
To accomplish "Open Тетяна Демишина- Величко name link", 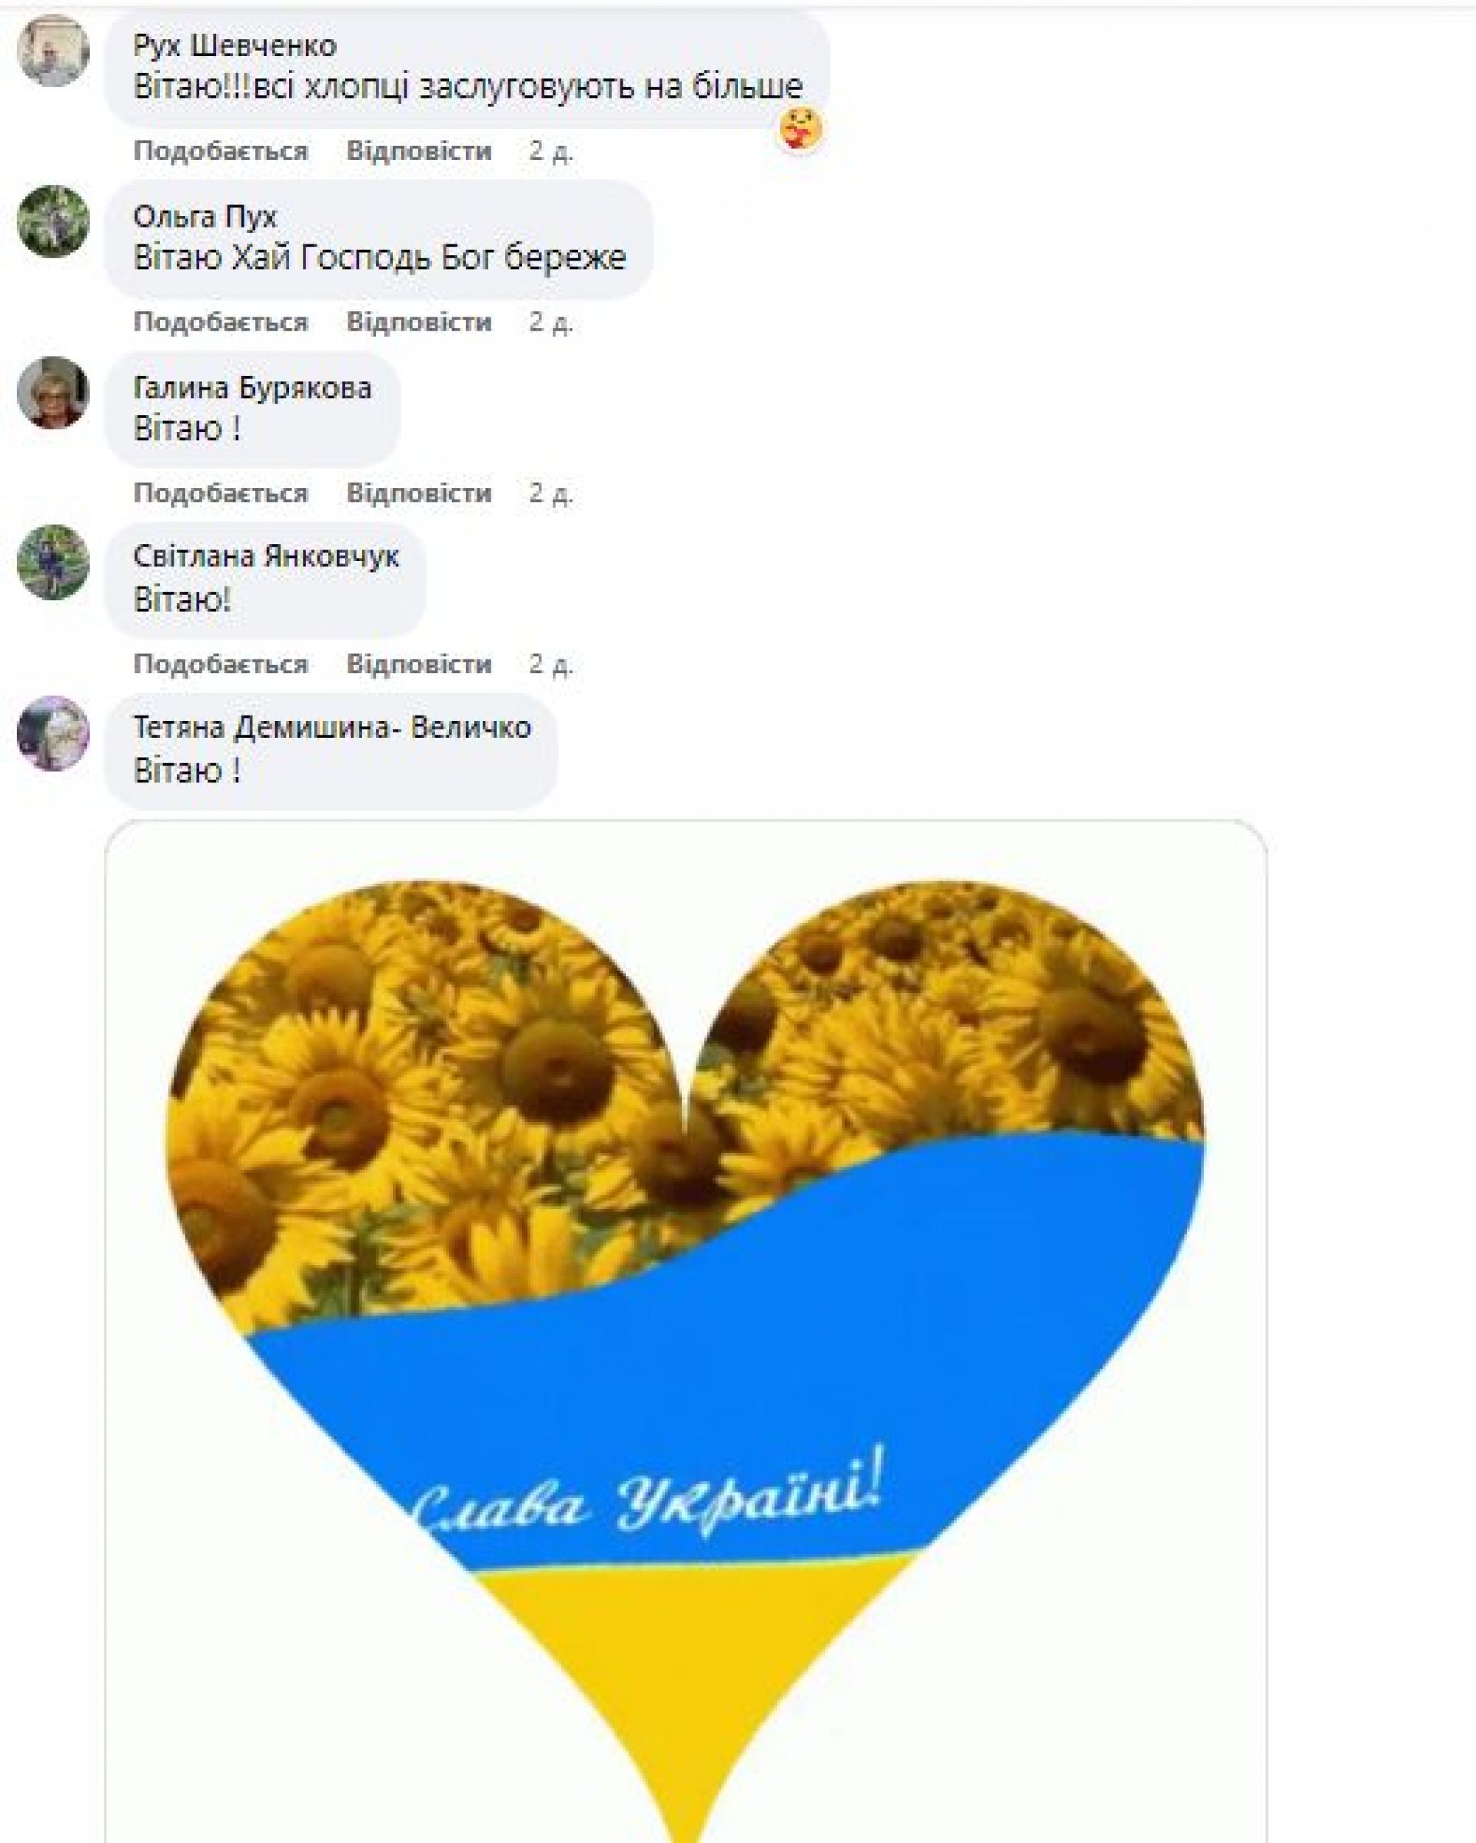I will click(333, 728).
